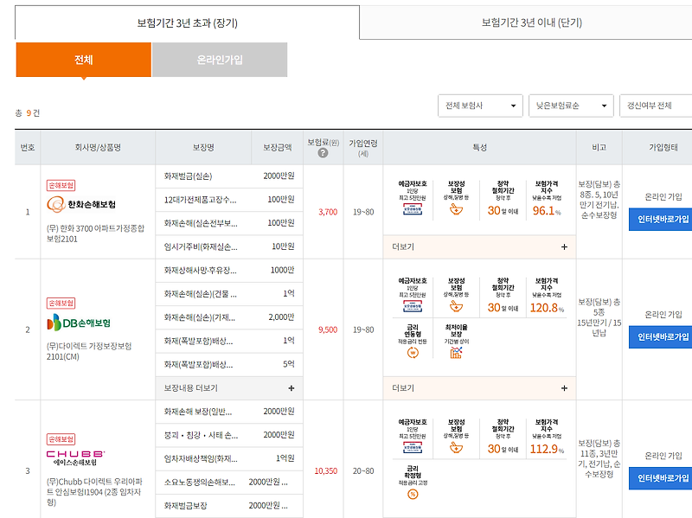This screenshot has height=518, width=692.
Task: Click the 온라인 가입 label in Hanwha row
Action: 663,197
